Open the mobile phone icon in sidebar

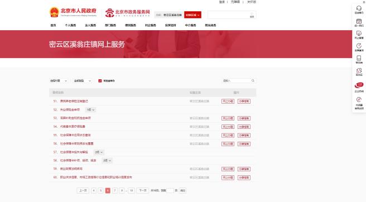click(359, 58)
